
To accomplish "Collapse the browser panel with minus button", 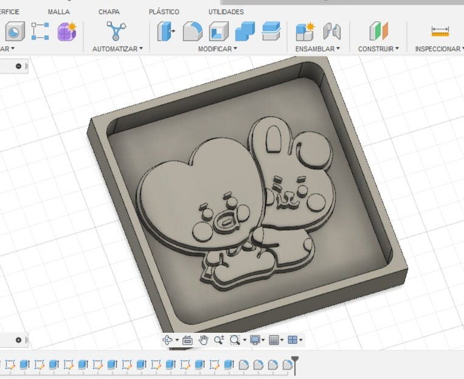I will [x=19, y=66].
